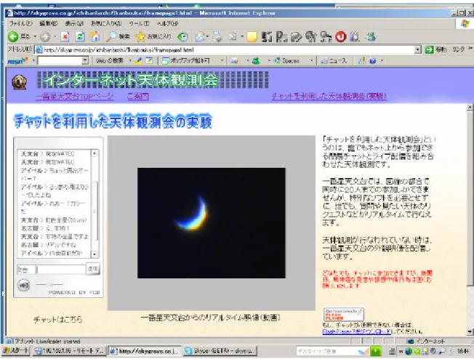Click the chat send button
The image size is (474, 359).
click(93, 269)
